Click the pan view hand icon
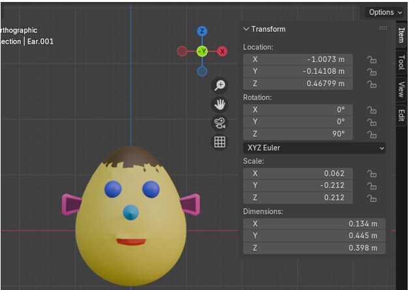Image resolution: width=409 pixels, height=290 pixels. (x=220, y=105)
